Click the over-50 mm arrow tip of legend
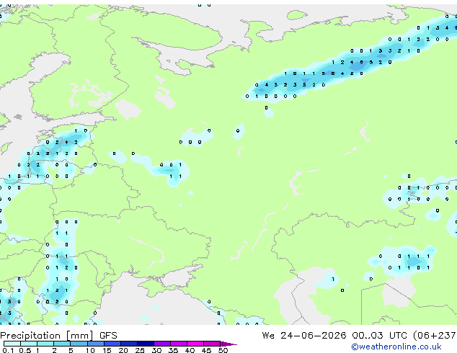Image resolution: width=457 pixels, height=353 pixels. (x=228, y=344)
